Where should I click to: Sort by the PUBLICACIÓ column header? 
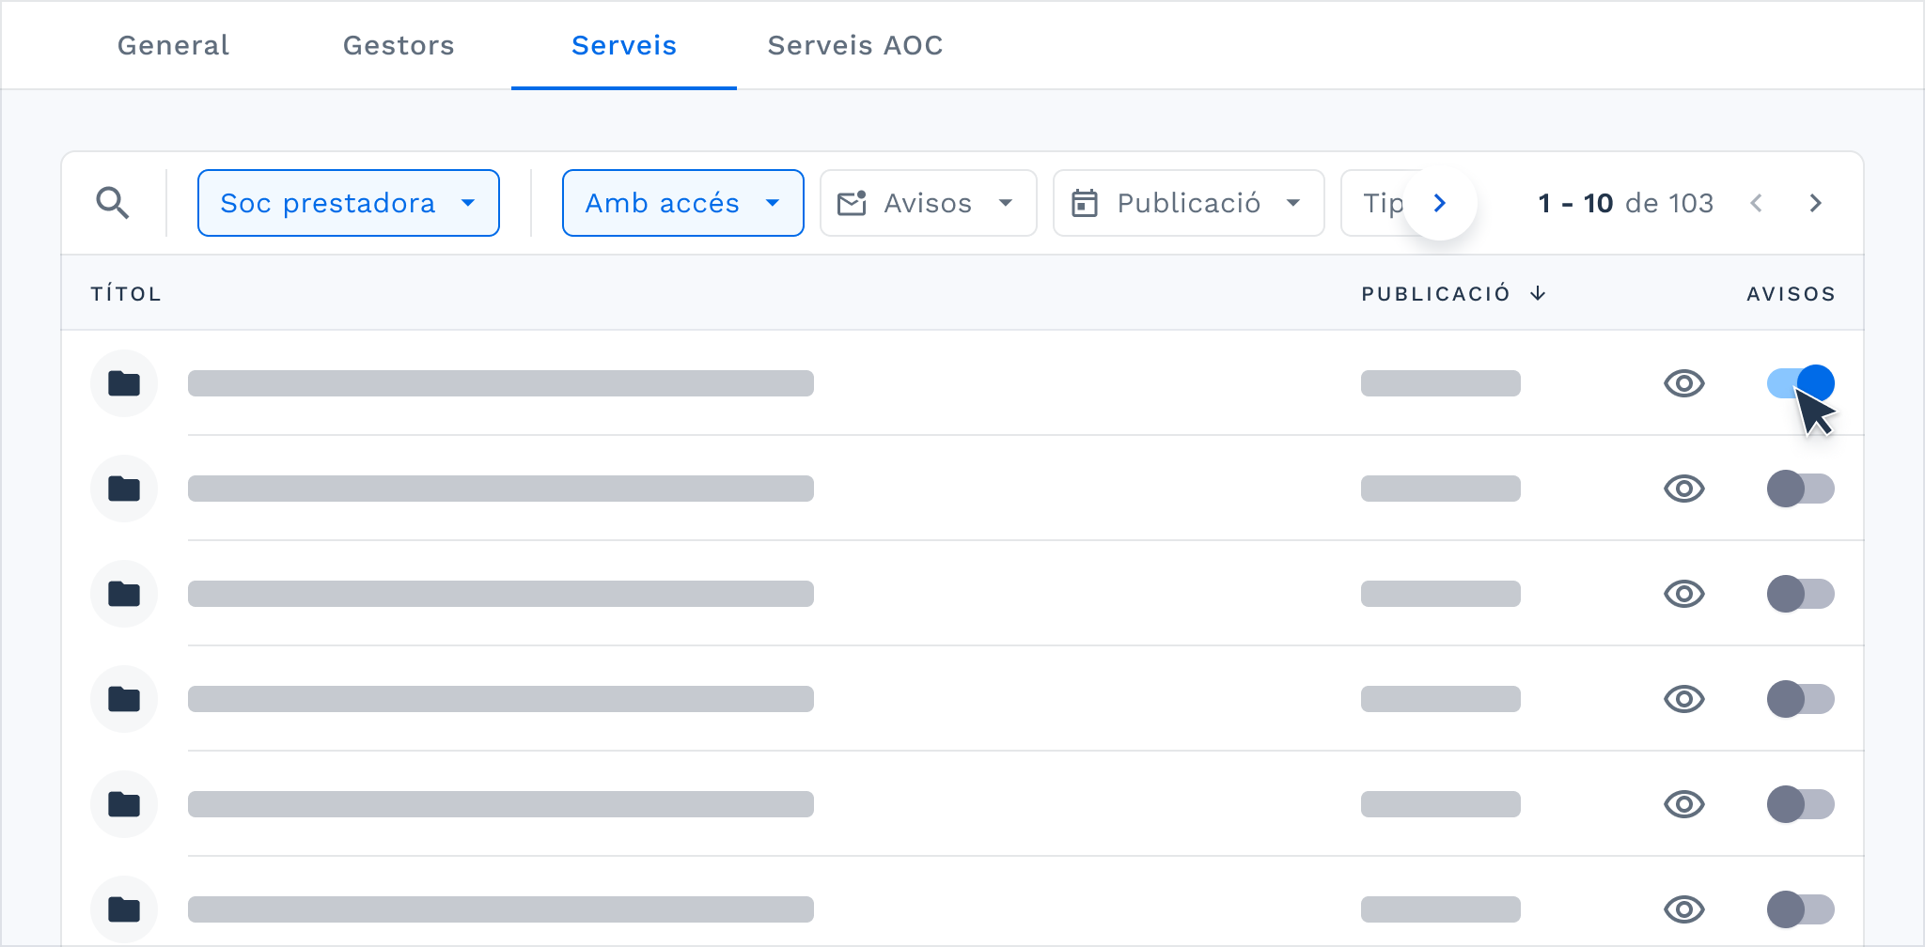[1436, 294]
